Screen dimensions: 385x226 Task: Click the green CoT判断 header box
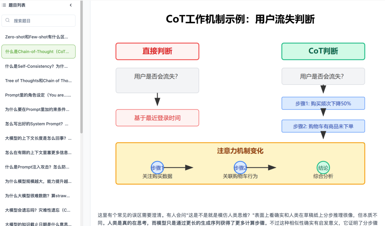tap(323, 51)
